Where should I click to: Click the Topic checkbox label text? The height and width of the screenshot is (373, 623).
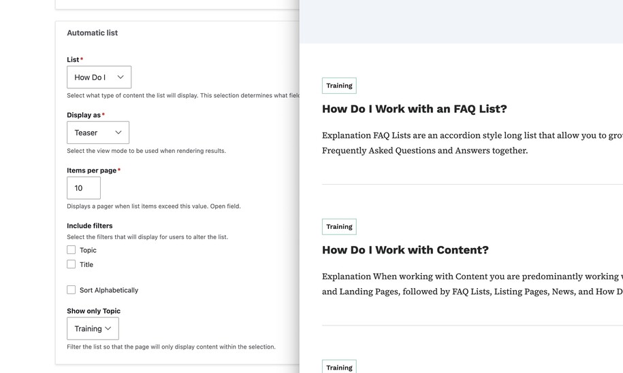coord(88,250)
